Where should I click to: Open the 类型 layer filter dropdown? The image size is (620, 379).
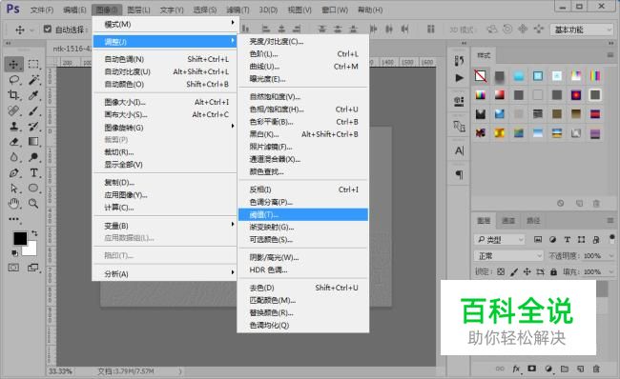(x=500, y=239)
